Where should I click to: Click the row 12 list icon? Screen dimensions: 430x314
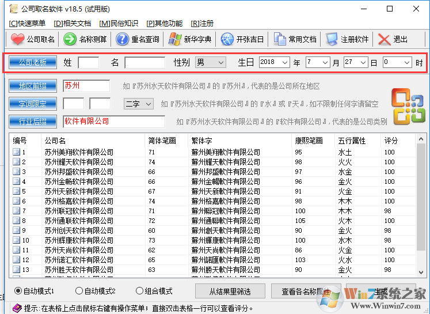pos(16,260)
